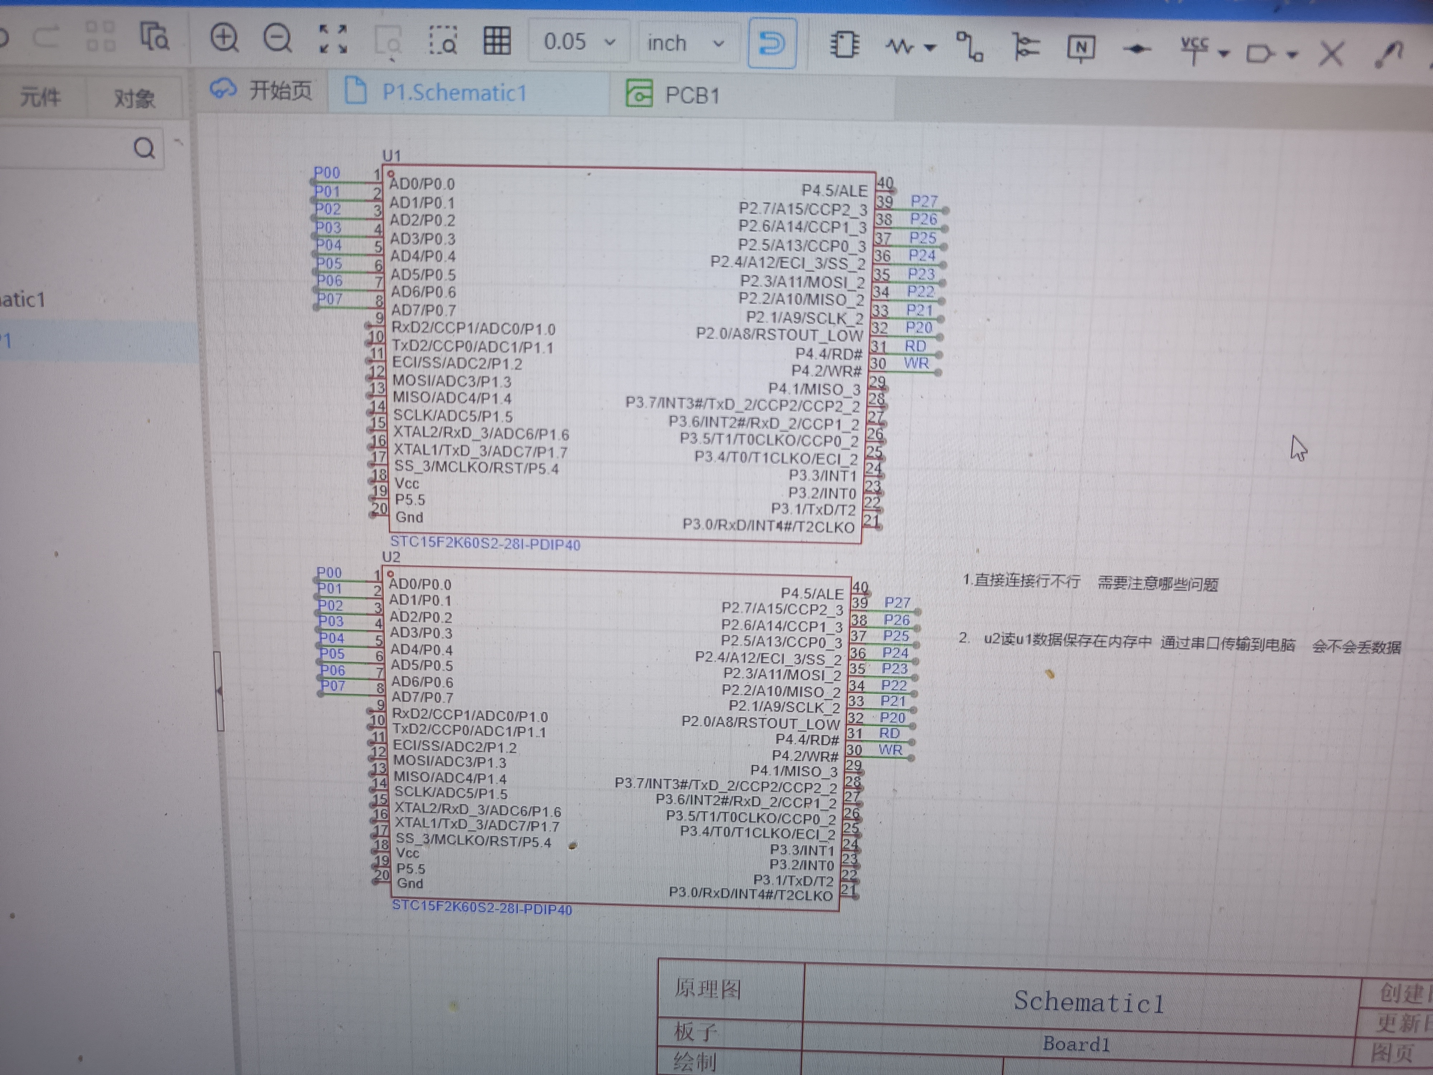Screen dimensions: 1433x1075
Task: Select the U1 designator label
Action: 392,156
